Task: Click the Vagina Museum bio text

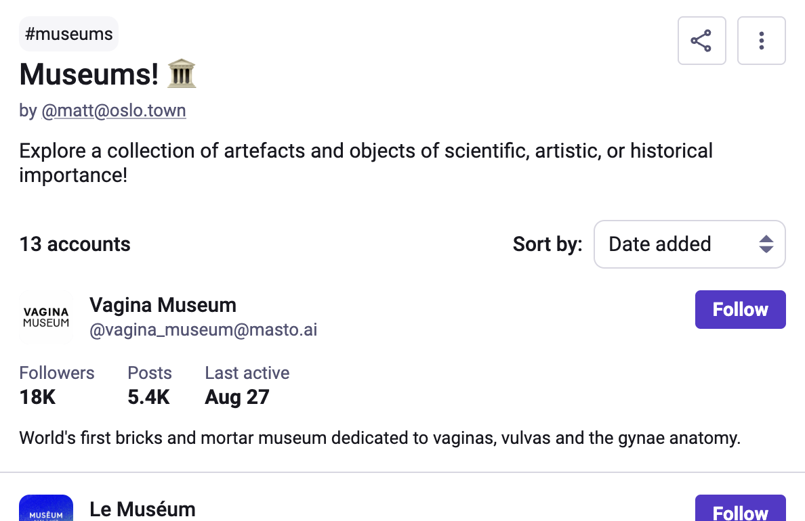Action: tap(380, 438)
